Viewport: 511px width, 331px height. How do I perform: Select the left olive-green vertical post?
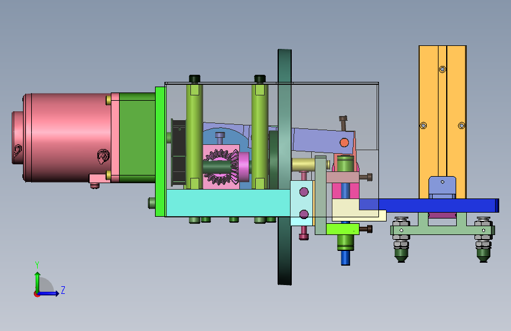click(x=194, y=137)
